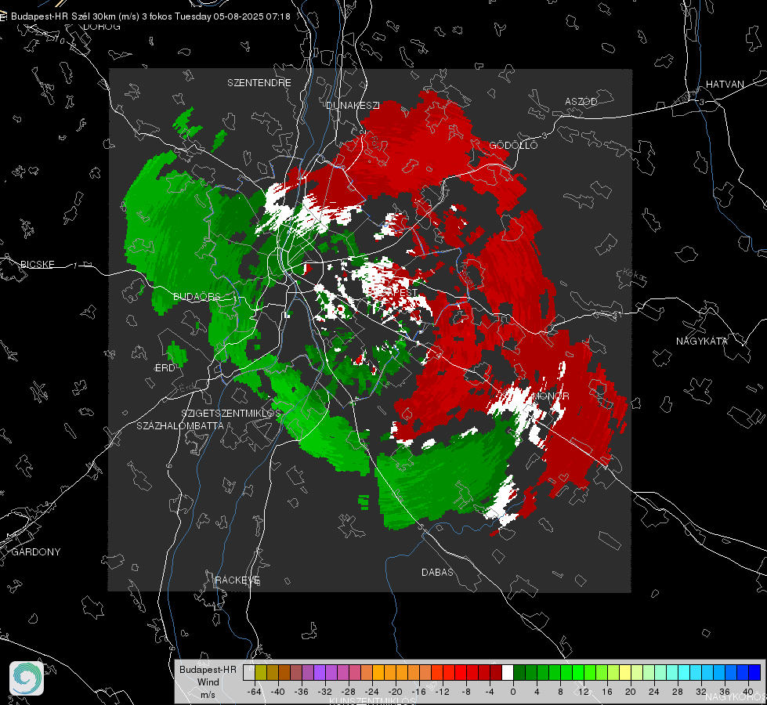Click the -40 value on the legend scale

(x=277, y=692)
